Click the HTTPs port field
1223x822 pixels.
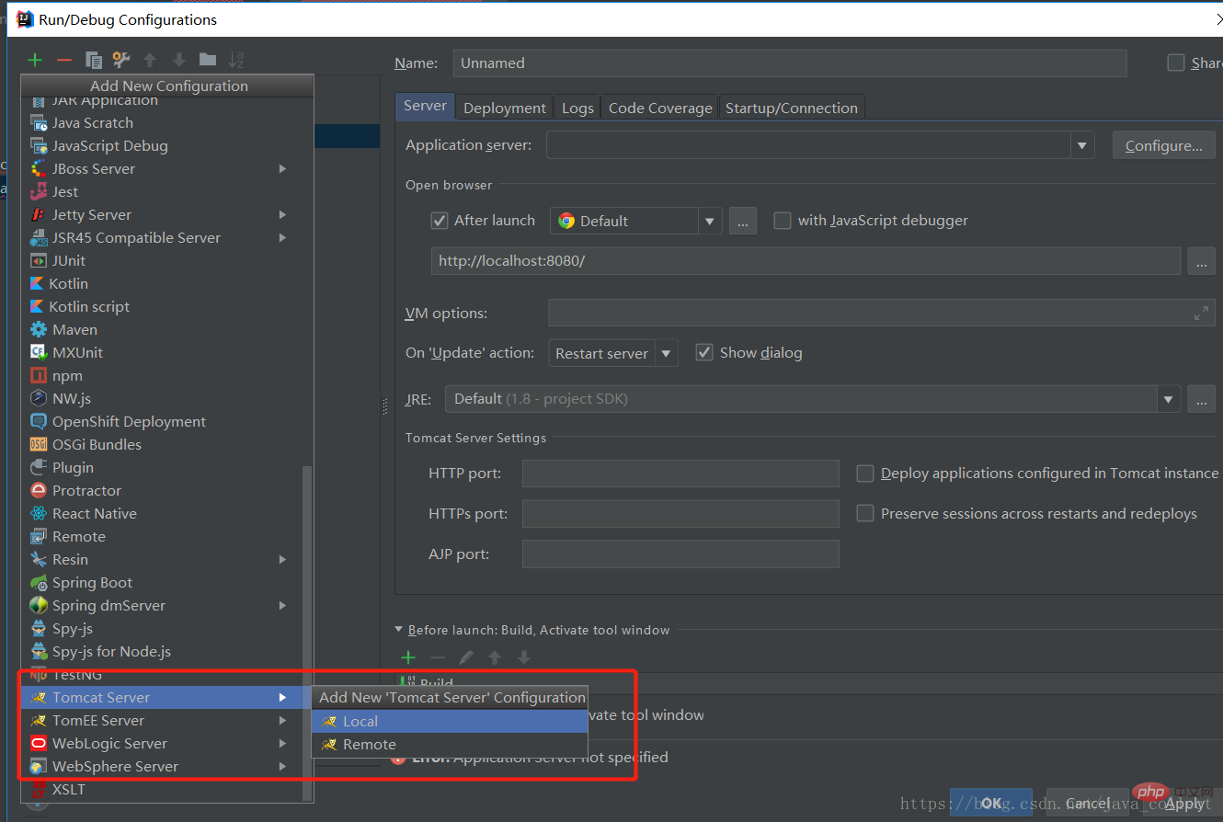coord(680,514)
